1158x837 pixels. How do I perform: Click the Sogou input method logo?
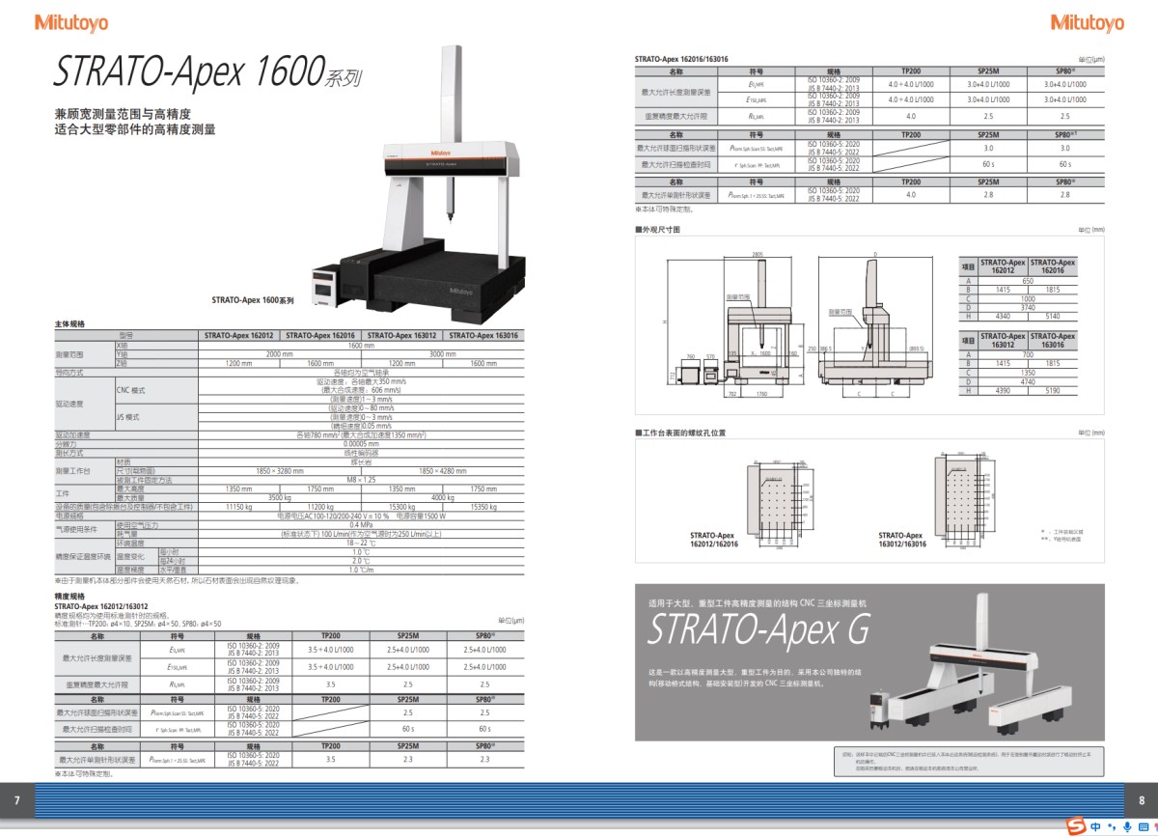point(1078,826)
